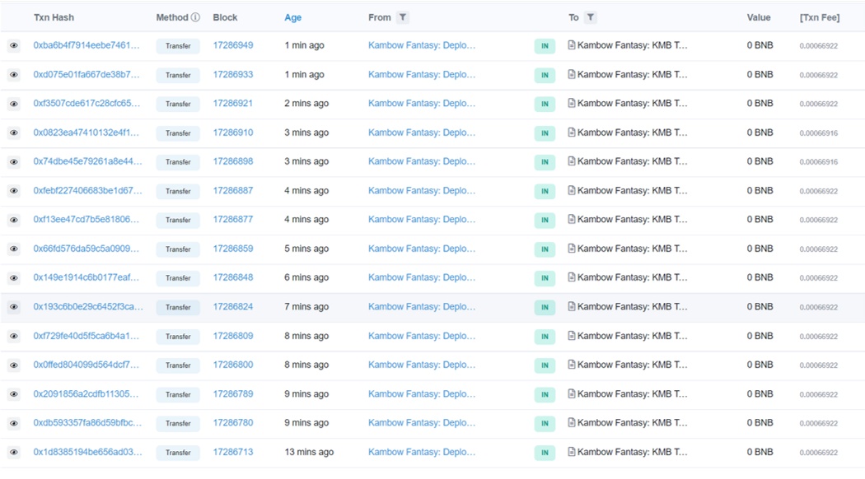Open transaction hash 0x0823ea47410132e4f1
Viewport: 865px width, 479px height.
click(86, 133)
